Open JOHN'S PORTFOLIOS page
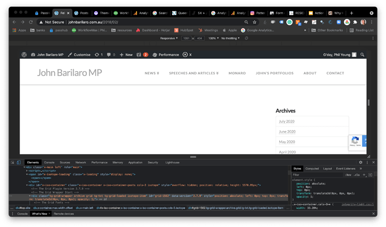Viewport: 386px width, 227px height. 275,73
